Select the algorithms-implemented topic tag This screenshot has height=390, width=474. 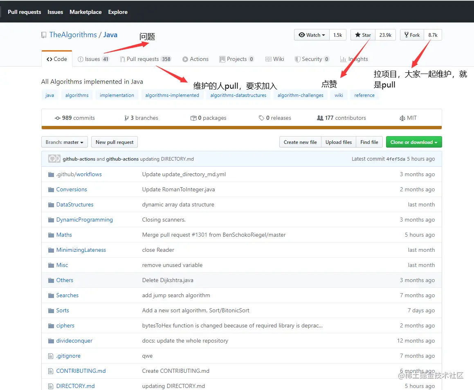click(x=172, y=95)
